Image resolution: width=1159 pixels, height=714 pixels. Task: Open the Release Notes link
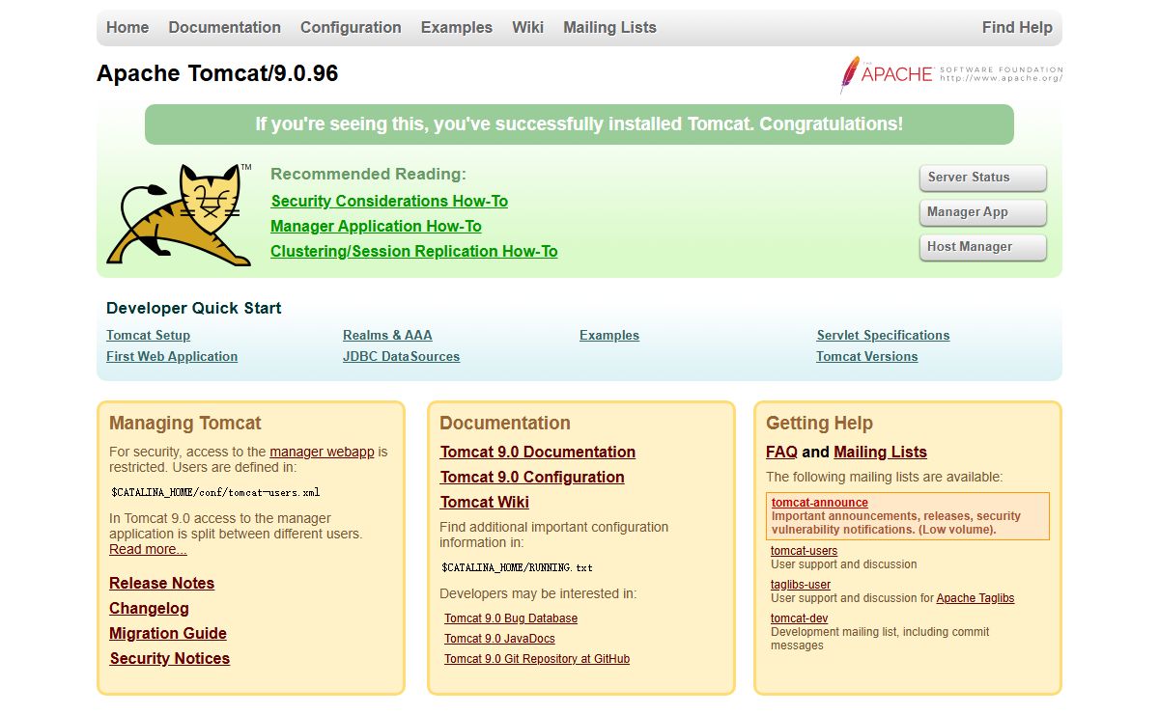pos(161,583)
